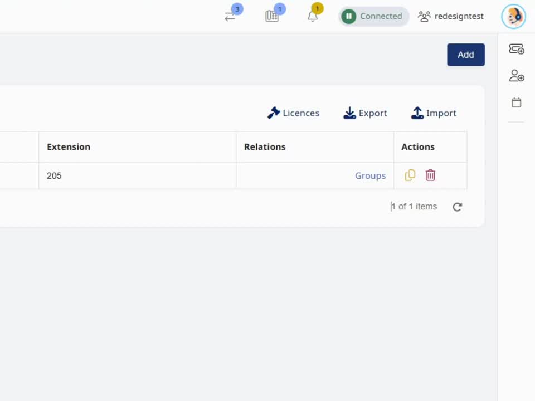This screenshot has width=535, height=401.
Task: Export the extensions list
Action: [365, 113]
